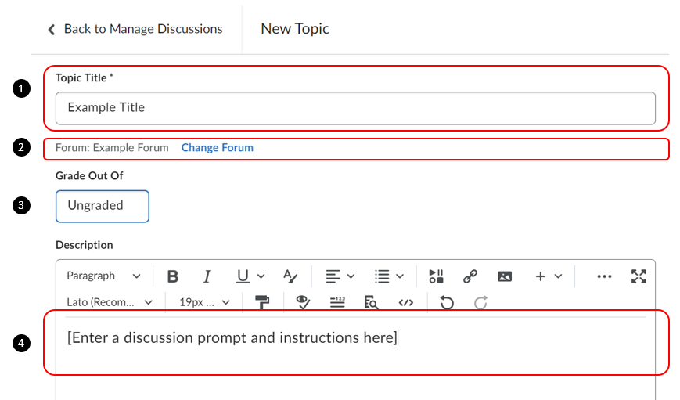The width and height of the screenshot is (680, 400).
Task: Click the back chevron beside Manage Discussions
Action: (x=51, y=30)
